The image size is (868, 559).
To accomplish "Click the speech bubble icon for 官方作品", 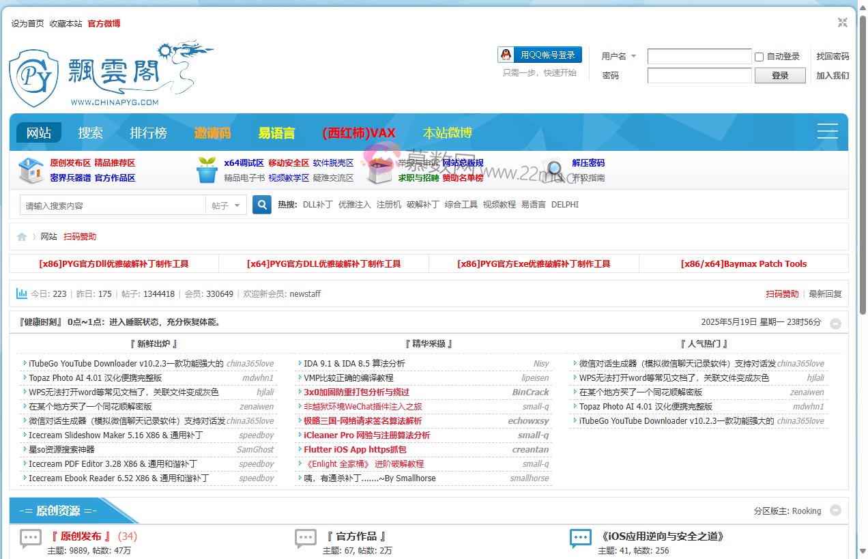I will tap(306, 538).
